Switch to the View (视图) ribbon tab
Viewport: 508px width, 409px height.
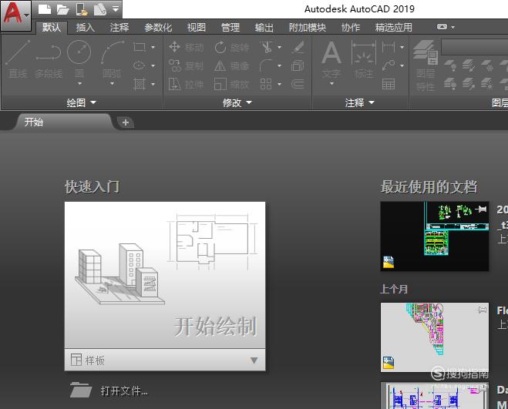click(x=197, y=28)
